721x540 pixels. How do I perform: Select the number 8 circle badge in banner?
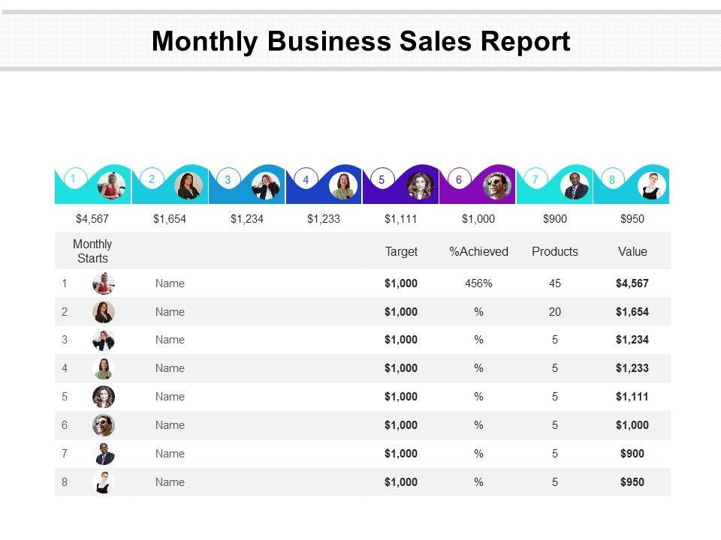[612, 180]
